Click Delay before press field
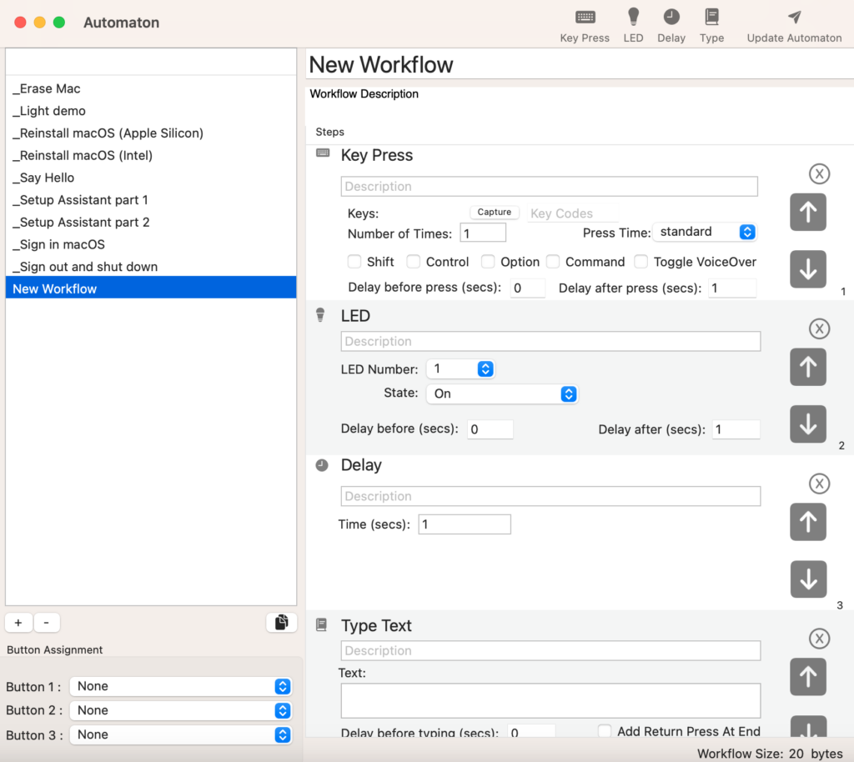Viewport: 854px width, 762px height. [x=527, y=288]
